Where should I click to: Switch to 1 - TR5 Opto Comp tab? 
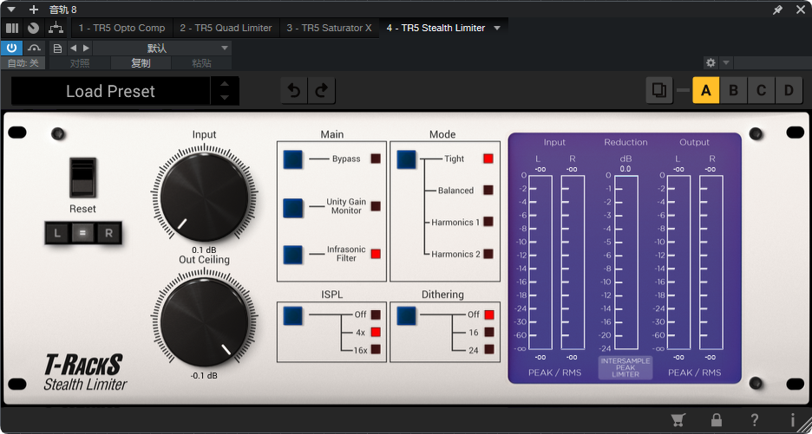tap(122, 28)
